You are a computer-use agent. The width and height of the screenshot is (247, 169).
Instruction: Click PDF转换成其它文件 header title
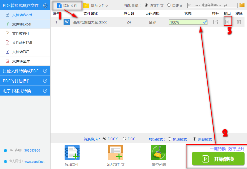(21, 5)
